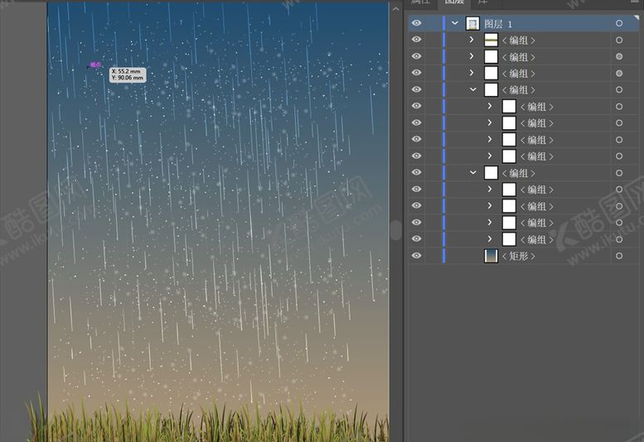Image resolution: width=644 pixels, height=442 pixels.
Task: Select the 图层 1 layer name
Action: (498, 24)
